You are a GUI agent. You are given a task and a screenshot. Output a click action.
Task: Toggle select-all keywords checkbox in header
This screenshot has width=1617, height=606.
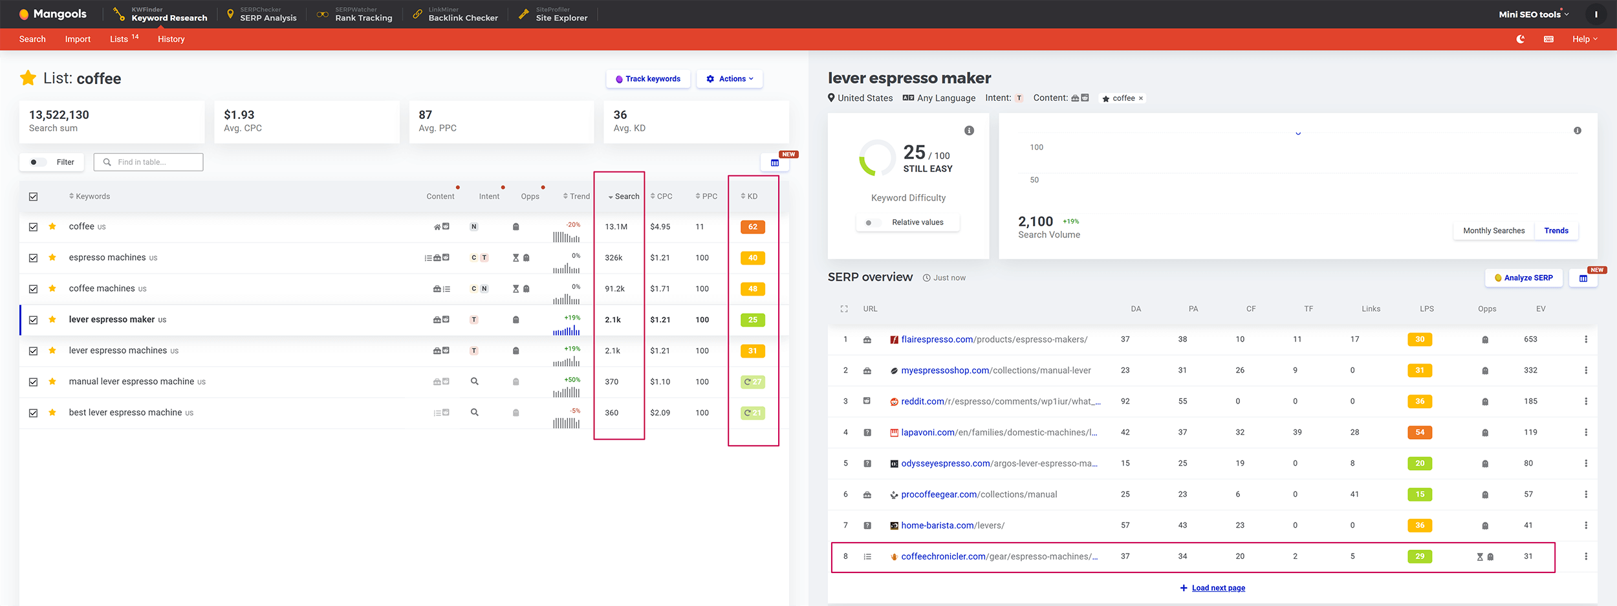click(x=33, y=197)
